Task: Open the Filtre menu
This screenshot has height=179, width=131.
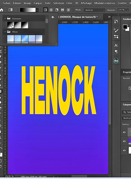Action: coord(69,3)
